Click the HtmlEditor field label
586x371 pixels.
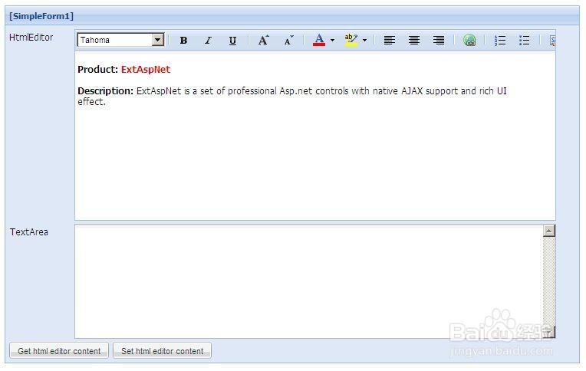click(31, 38)
